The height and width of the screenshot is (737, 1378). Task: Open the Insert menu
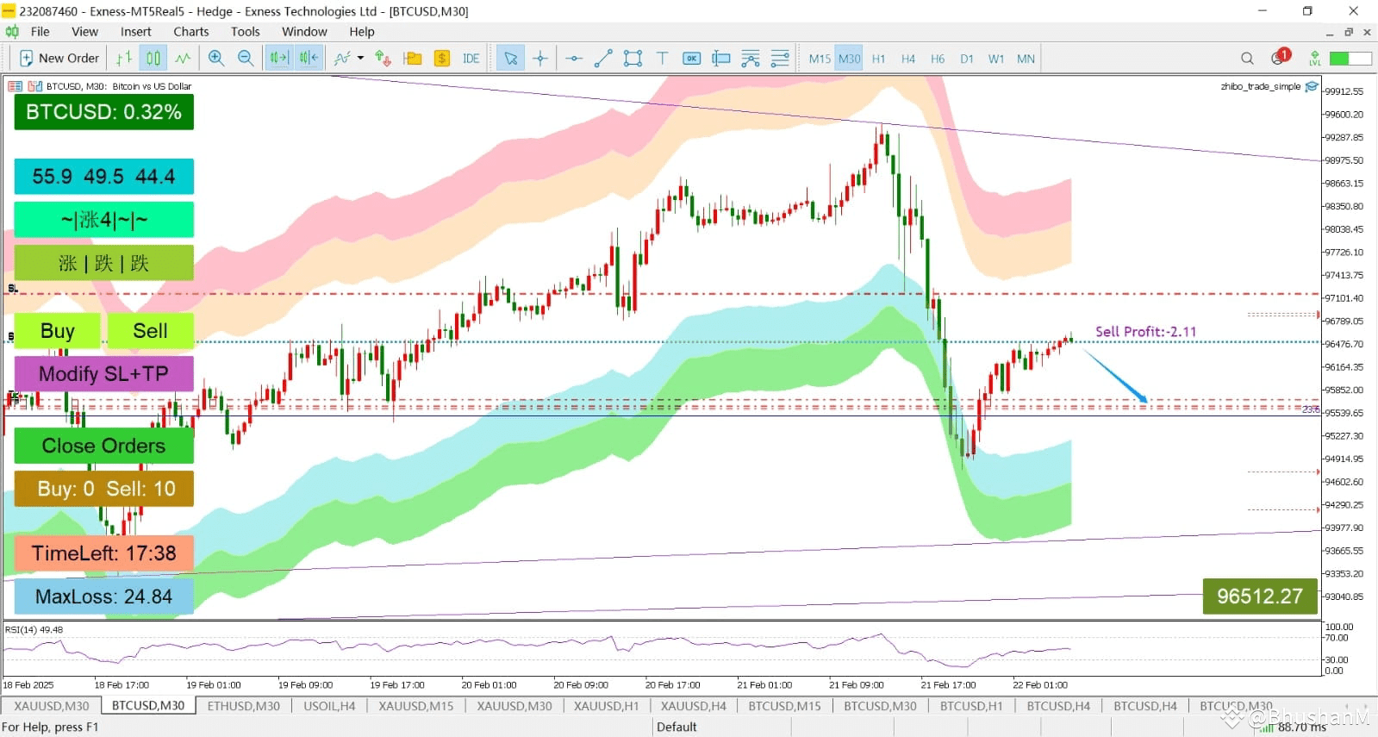tap(135, 32)
